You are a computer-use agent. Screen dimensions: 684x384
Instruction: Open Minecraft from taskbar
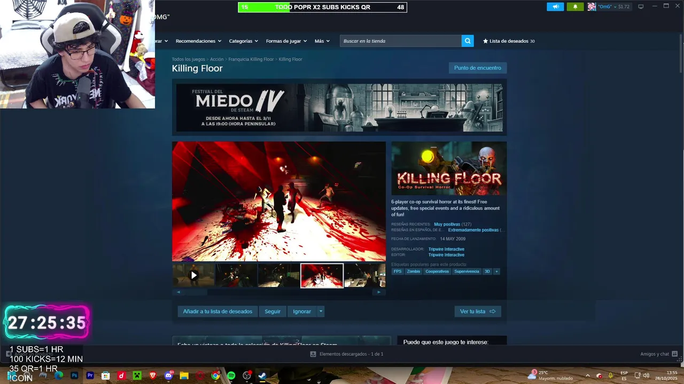[x=137, y=375]
